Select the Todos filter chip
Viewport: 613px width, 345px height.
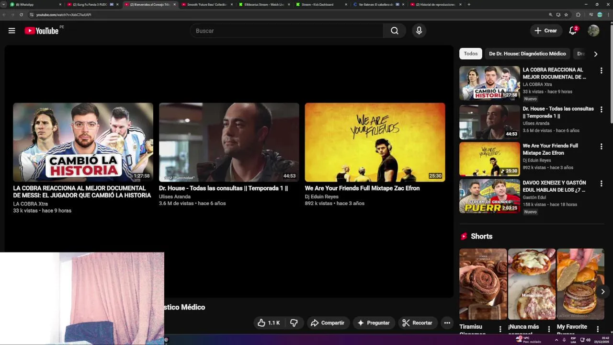point(471,54)
